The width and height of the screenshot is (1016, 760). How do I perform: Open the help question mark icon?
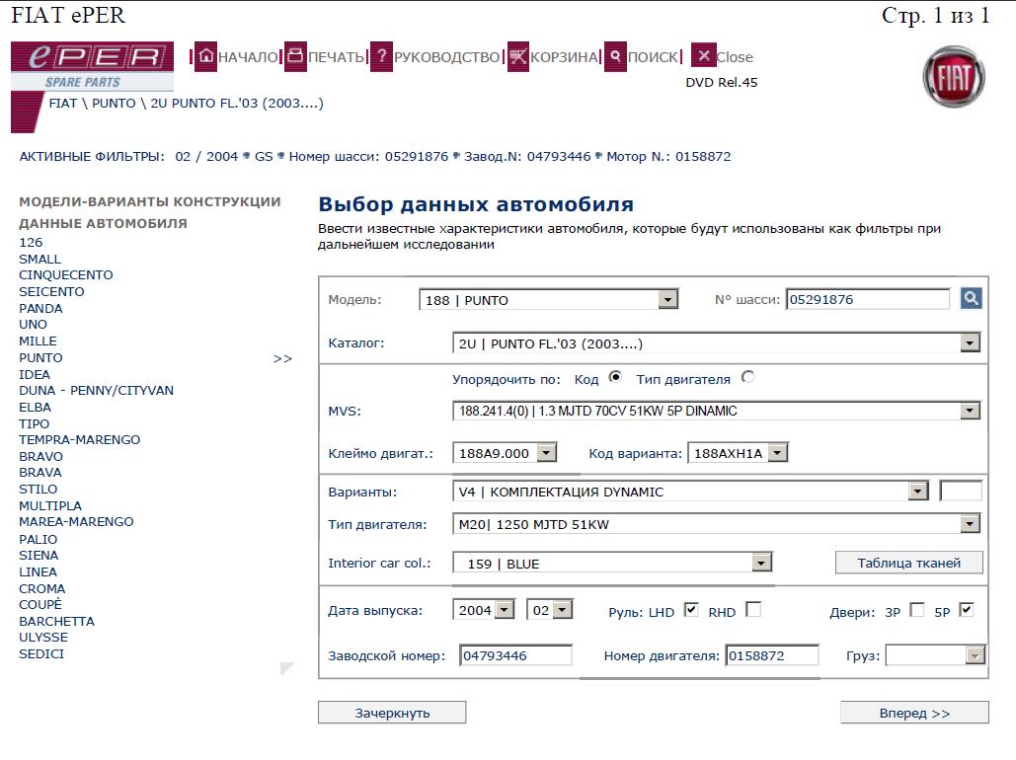(381, 56)
